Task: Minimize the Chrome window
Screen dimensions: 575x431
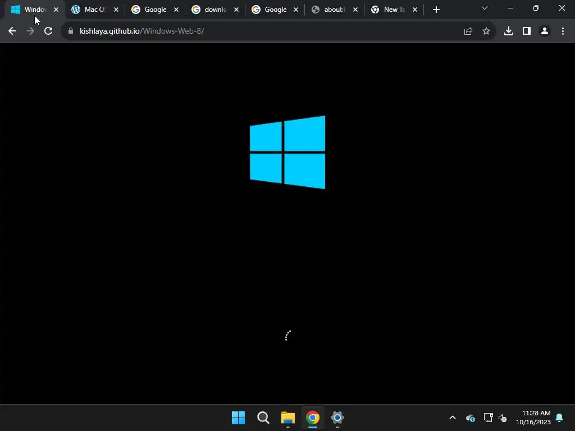Action: click(510, 8)
